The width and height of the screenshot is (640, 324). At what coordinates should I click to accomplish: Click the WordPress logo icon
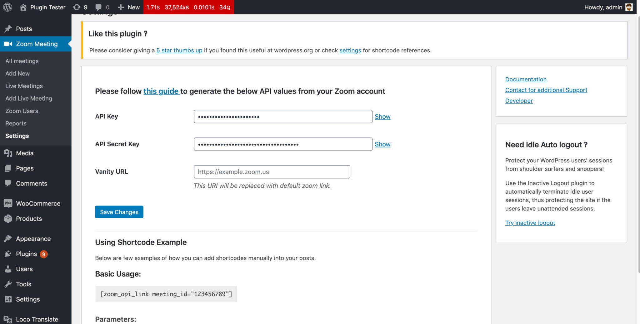[7, 7]
